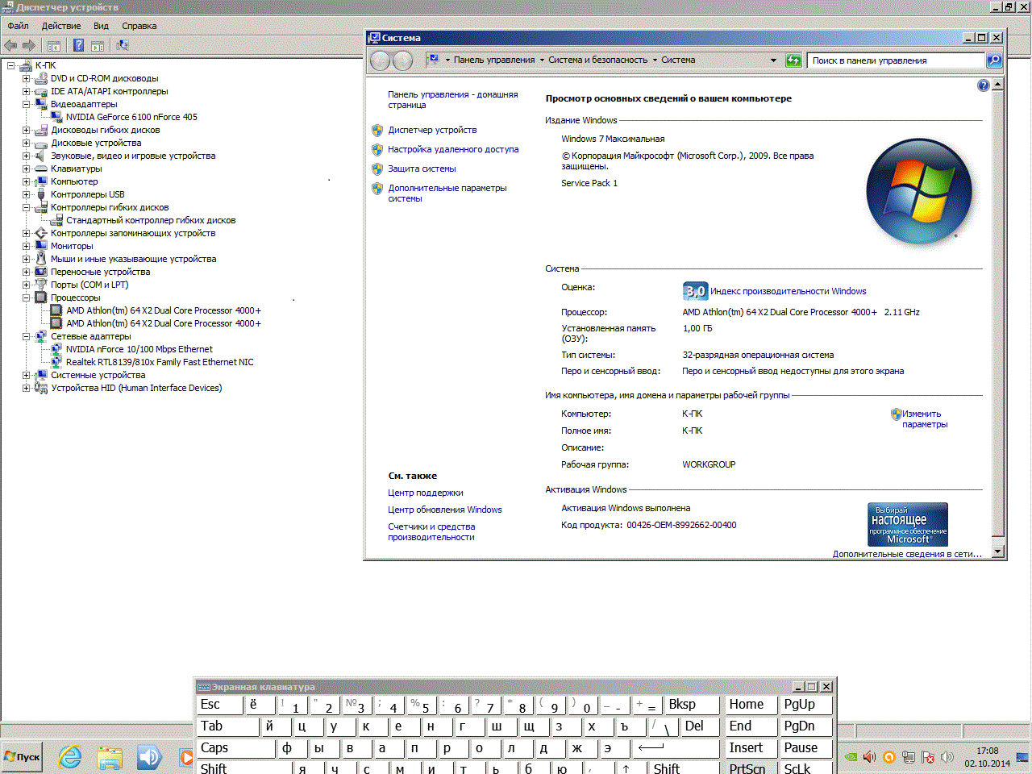
Task: Click the scan for hardware changes icon
Action: coord(123,46)
